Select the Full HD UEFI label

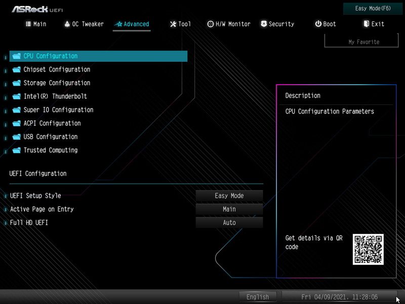coord(29,222)
